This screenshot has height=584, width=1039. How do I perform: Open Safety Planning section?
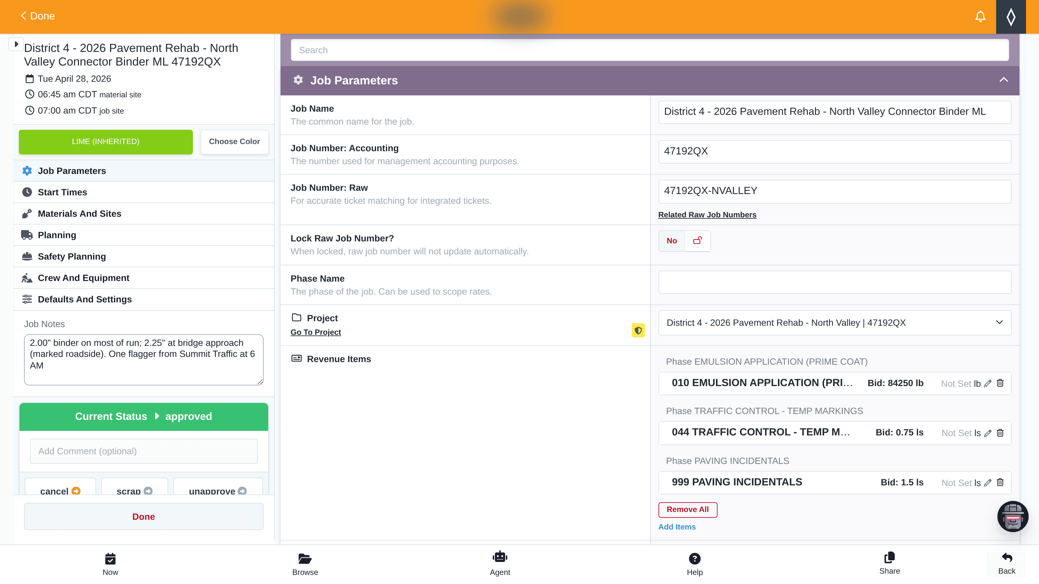[144, 256]
